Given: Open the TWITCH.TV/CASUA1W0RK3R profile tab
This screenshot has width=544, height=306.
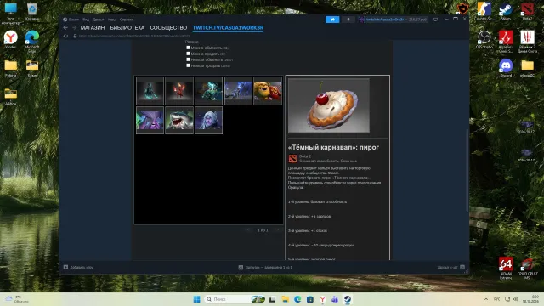Looking at the screenshot, I should click(228, 28).
